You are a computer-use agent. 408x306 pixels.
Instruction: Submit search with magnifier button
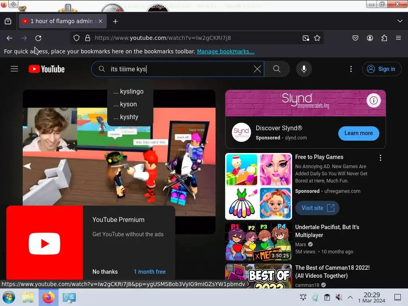click(277, 69)
